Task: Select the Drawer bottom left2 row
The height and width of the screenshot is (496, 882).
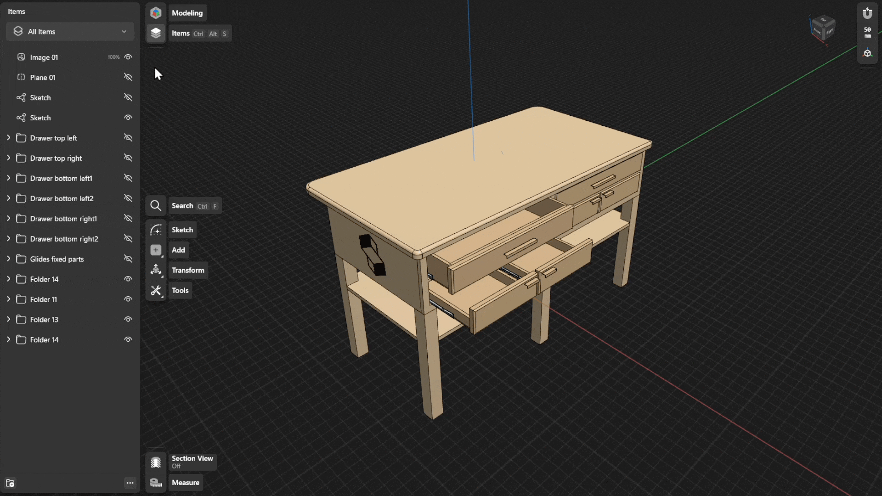Action: 70,198
